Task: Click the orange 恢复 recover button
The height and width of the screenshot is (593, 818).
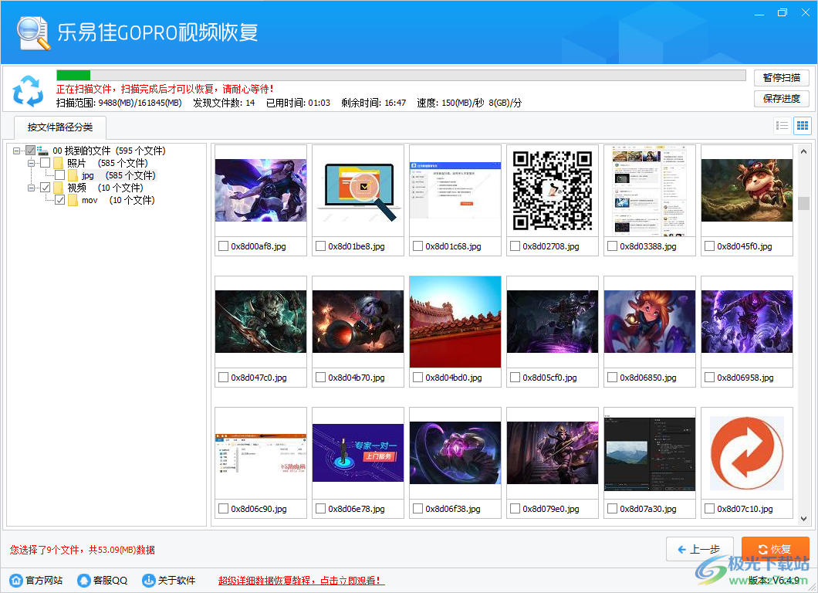Action: coord(776,549)
